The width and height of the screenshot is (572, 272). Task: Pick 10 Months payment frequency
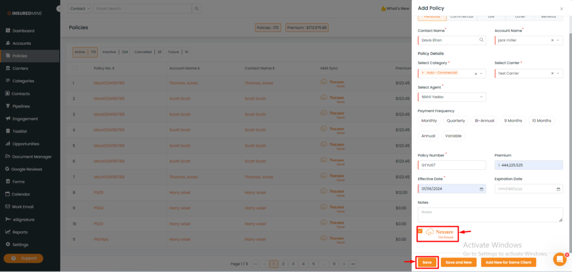[542, 120]
